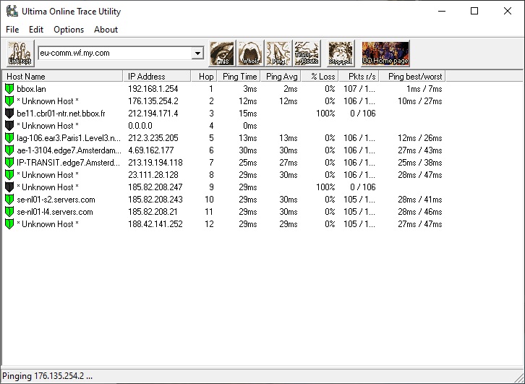525x384 pixels.
Task: Click the shield icon for se-nl01-l4.servers.com
Action: (x=9, y=212)
